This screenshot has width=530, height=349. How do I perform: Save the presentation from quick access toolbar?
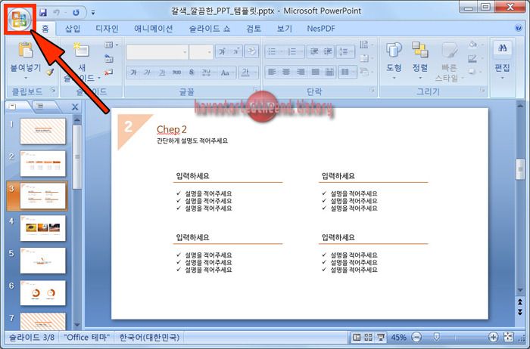[x=43, y=13]
